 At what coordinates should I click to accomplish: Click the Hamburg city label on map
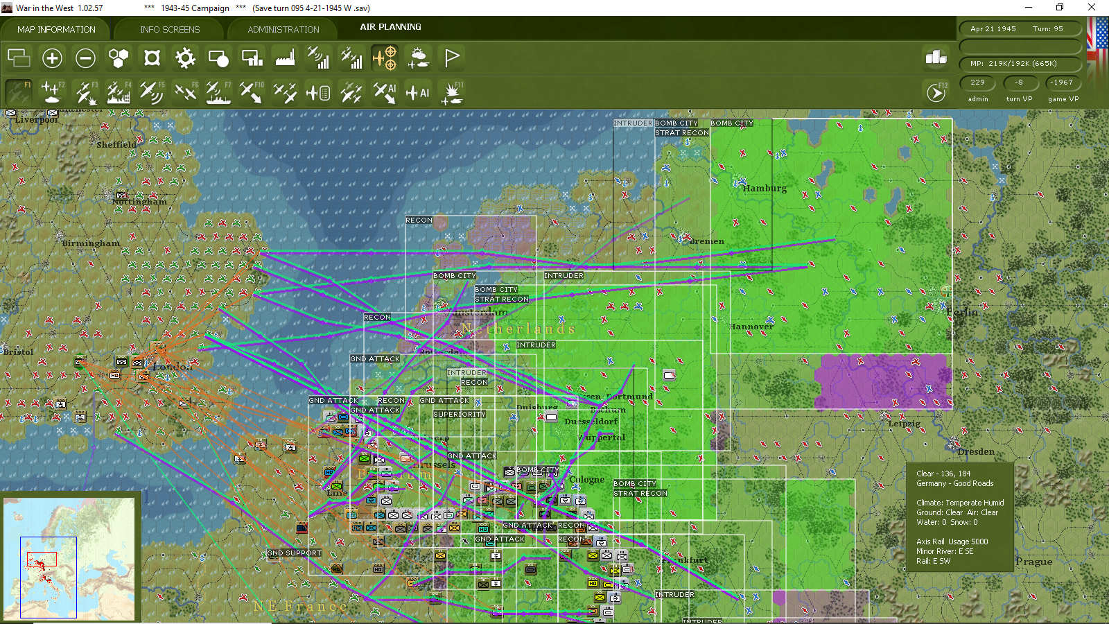pyautogui.click(x=765, y=188)
